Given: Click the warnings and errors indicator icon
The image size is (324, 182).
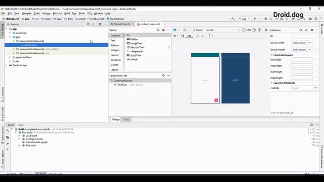Looking at the screenshot, I should click(x=266, y=30).
